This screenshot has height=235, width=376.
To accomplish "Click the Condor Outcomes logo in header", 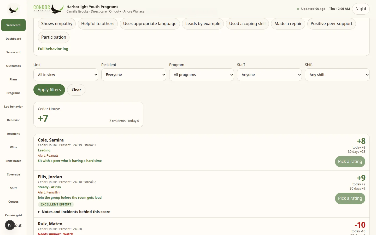I will coord(49,9).
